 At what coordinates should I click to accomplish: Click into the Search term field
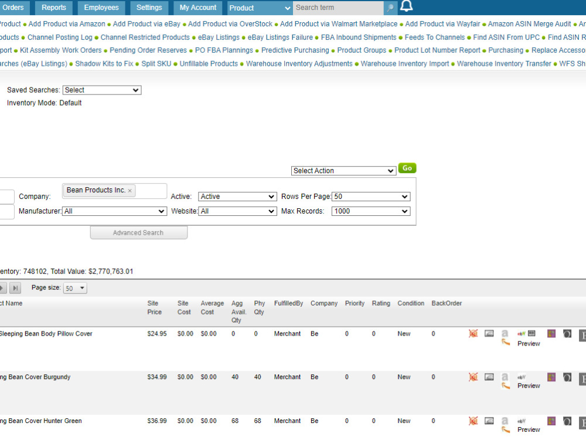[x=338, y=8]
